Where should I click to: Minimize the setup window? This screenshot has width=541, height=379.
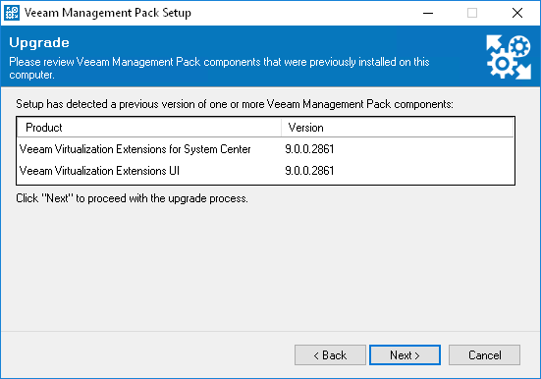428,13
